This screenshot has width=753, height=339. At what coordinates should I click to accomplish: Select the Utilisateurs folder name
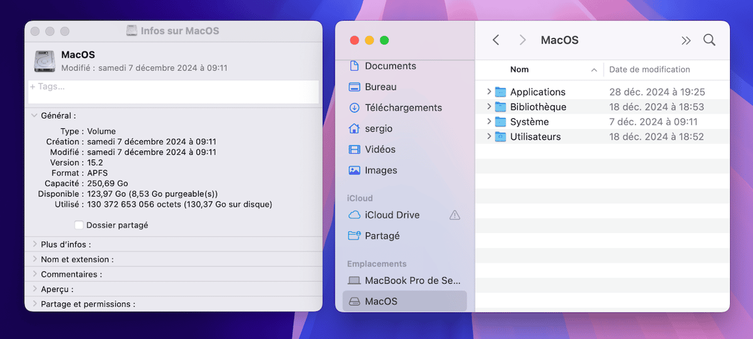pos(536,136)
